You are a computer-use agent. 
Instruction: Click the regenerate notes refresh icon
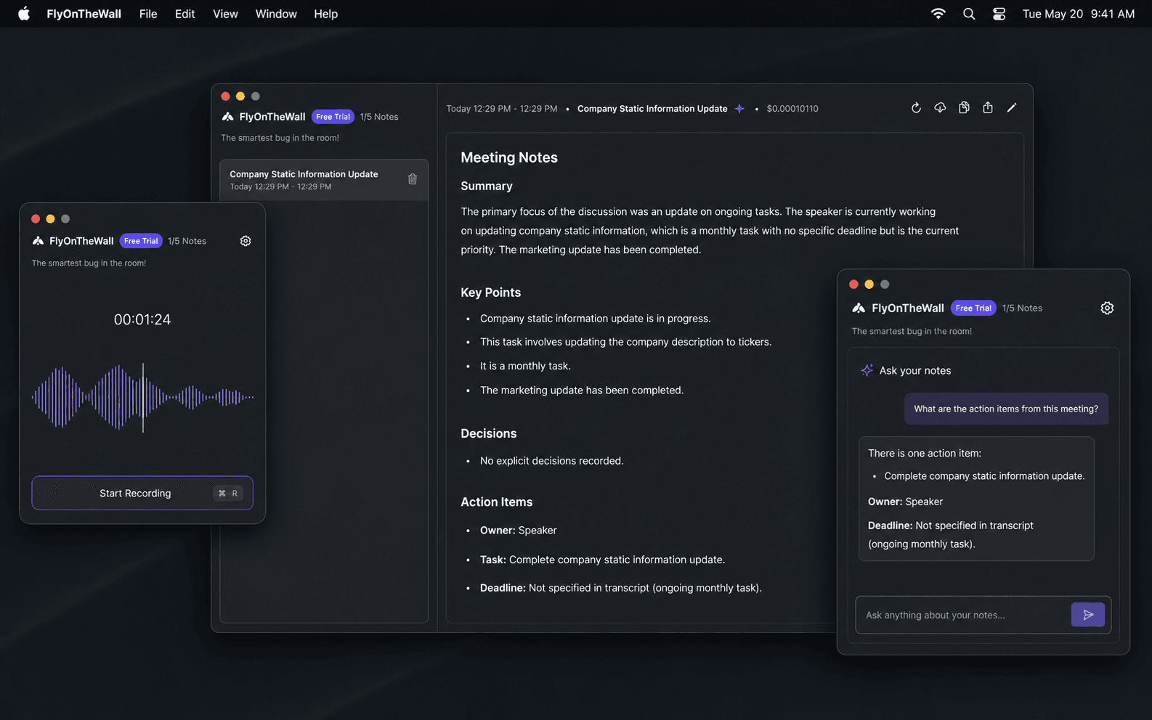916,108
